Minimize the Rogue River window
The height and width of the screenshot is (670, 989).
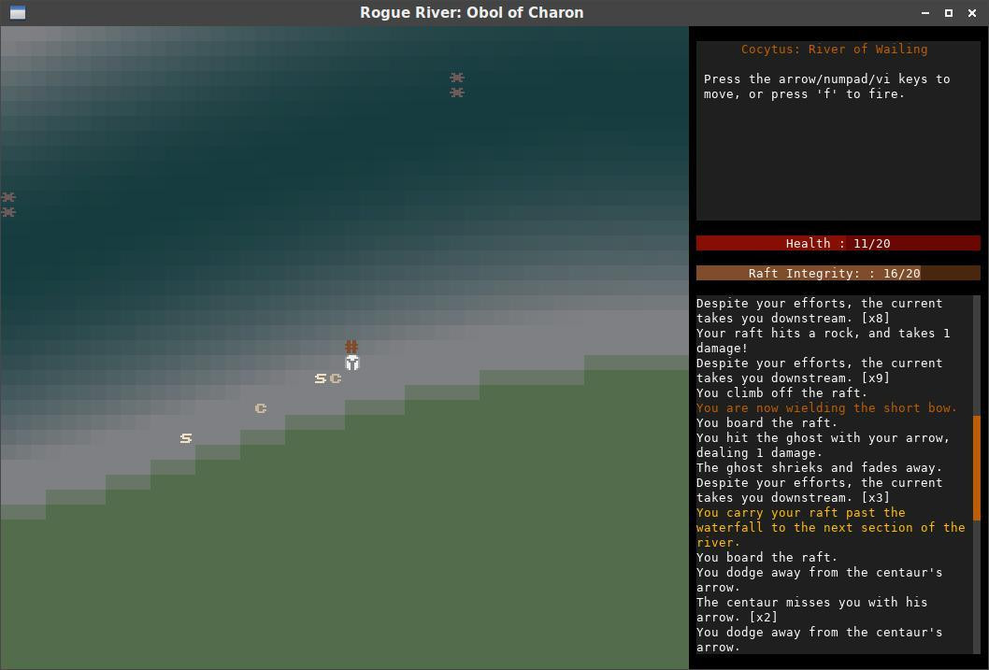pyautogui.click(x=925, y=12)
